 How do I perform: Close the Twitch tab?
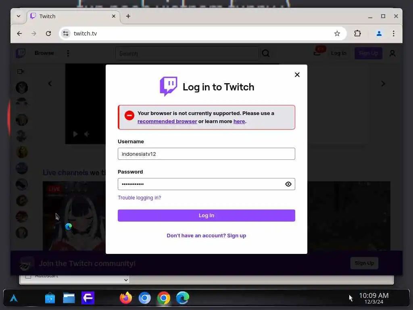point(113,16)
